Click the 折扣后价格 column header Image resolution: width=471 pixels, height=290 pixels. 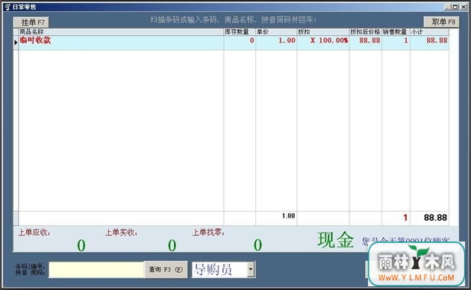pyautogui.click(x=365, y=32)
